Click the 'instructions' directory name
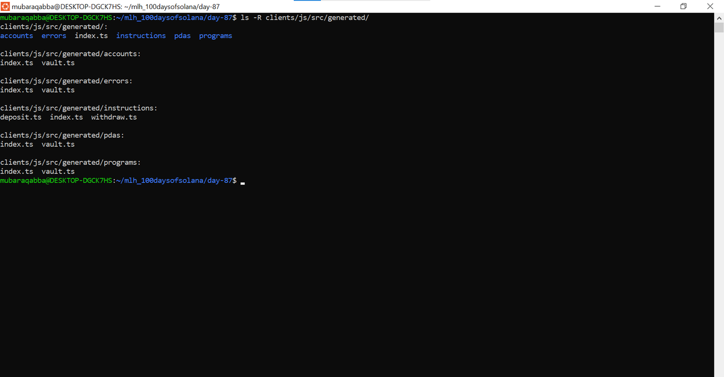Viewport: 724px width, 377px height. coord(141,36)
